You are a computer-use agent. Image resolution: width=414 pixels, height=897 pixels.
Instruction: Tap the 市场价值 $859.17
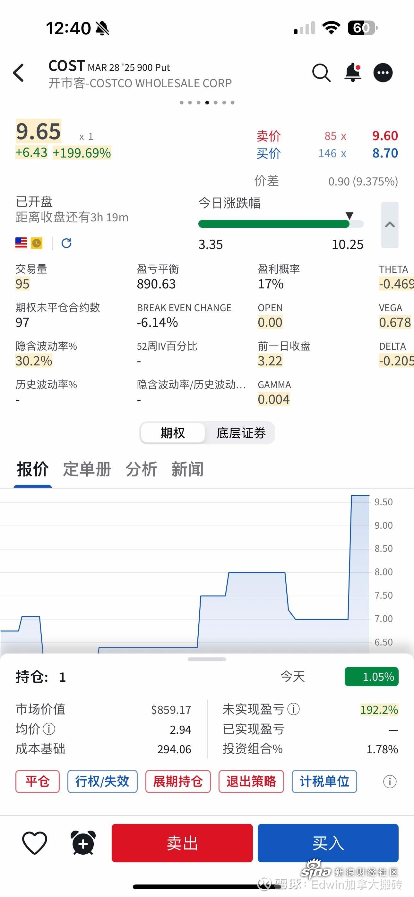tap(171, 709)
